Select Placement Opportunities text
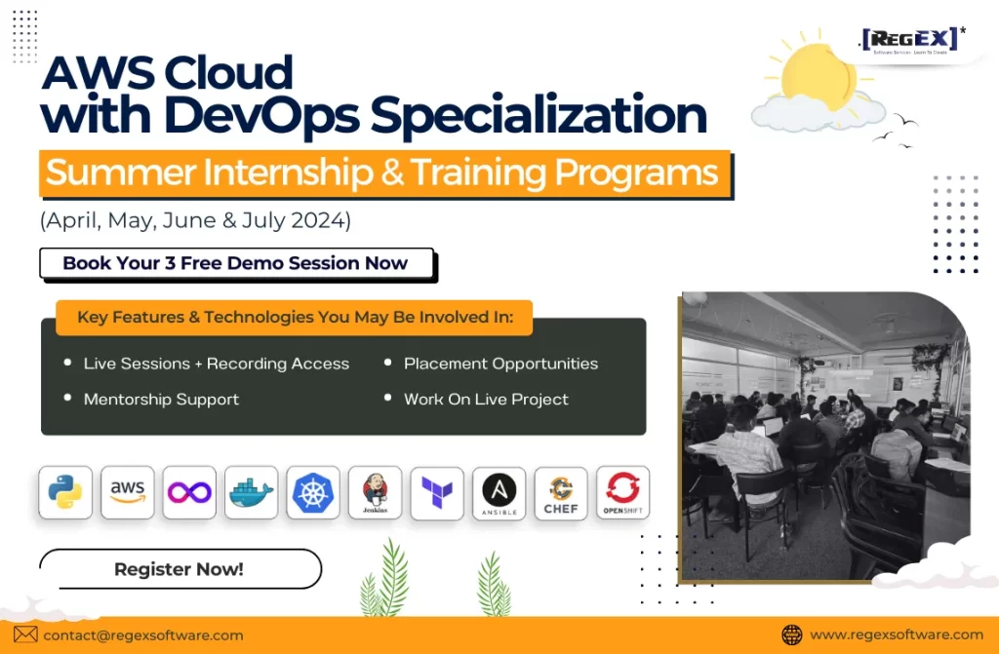The image size is (999, 654). tap(500, 364)
